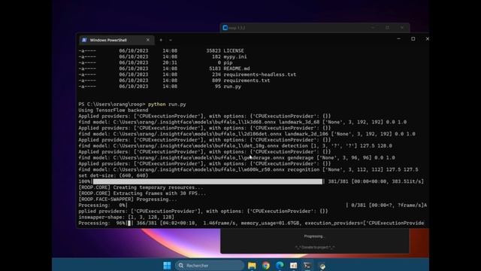Viewport: 481px width, 271px height.
Task: Click the Donate to project link in roop
Action: (x=315, y=248)
